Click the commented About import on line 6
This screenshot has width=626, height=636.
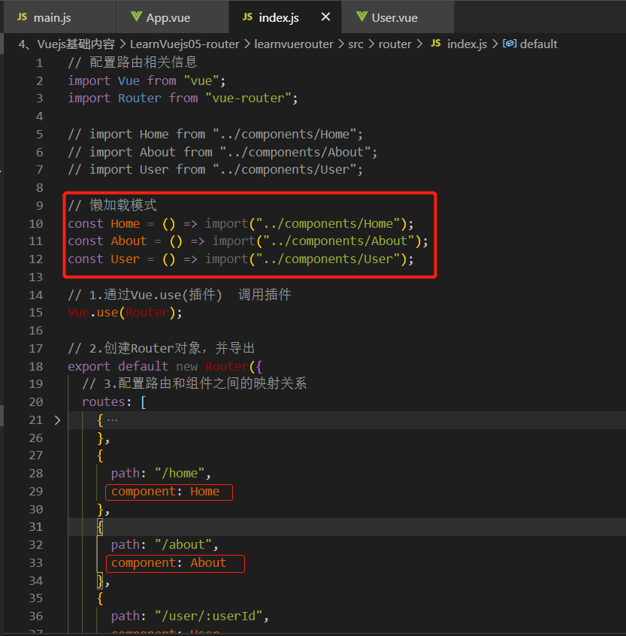tap(222, 152)
